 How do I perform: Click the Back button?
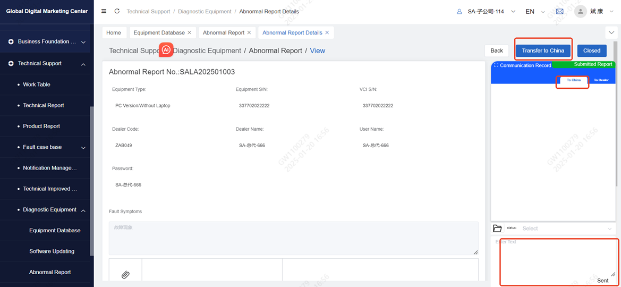497,50
